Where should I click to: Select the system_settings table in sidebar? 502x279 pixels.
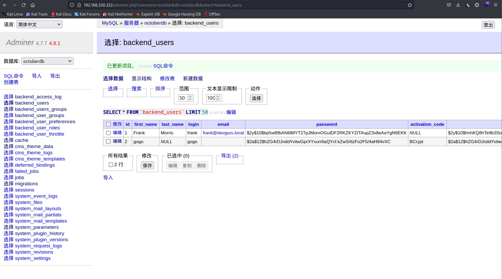pyautogui.click(x=33, y=258)
